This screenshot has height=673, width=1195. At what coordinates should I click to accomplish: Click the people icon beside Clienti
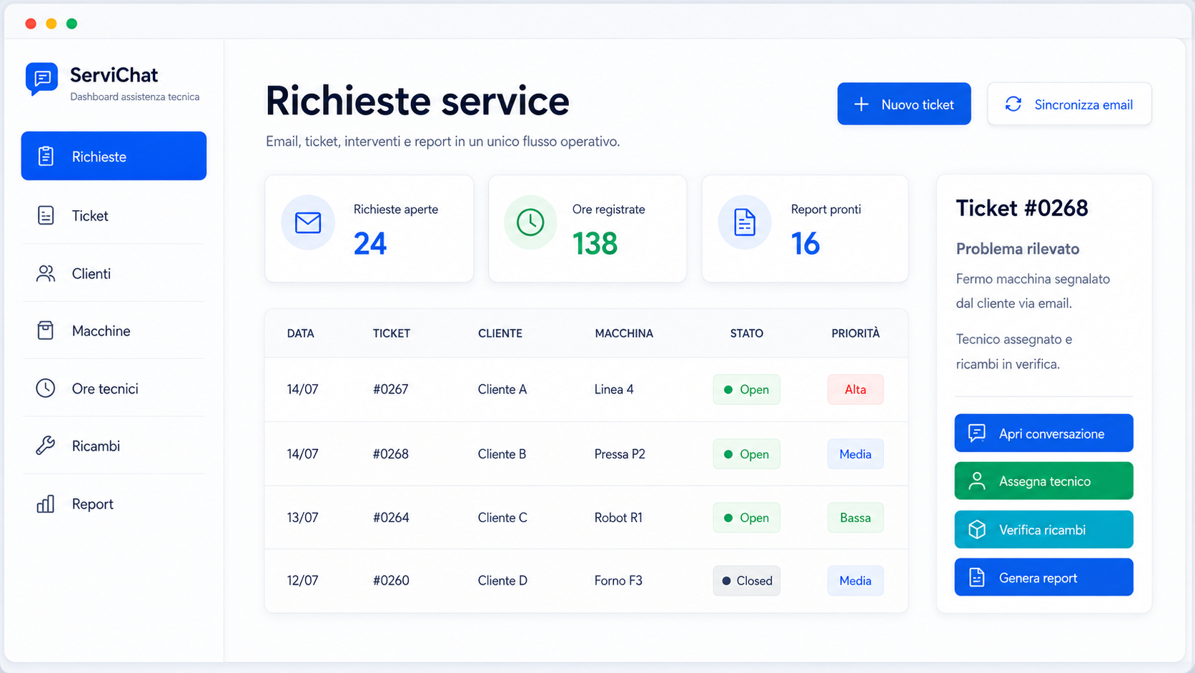(46, 273)
